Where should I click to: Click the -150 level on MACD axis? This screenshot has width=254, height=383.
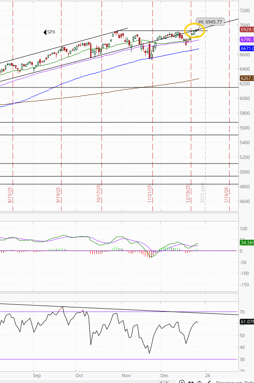(x=244, y=285)
